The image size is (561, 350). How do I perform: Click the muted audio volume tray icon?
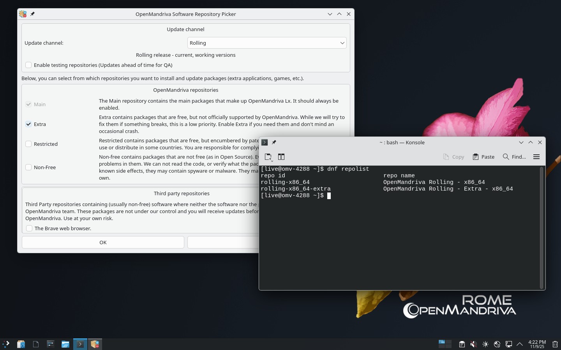point(473,344)
